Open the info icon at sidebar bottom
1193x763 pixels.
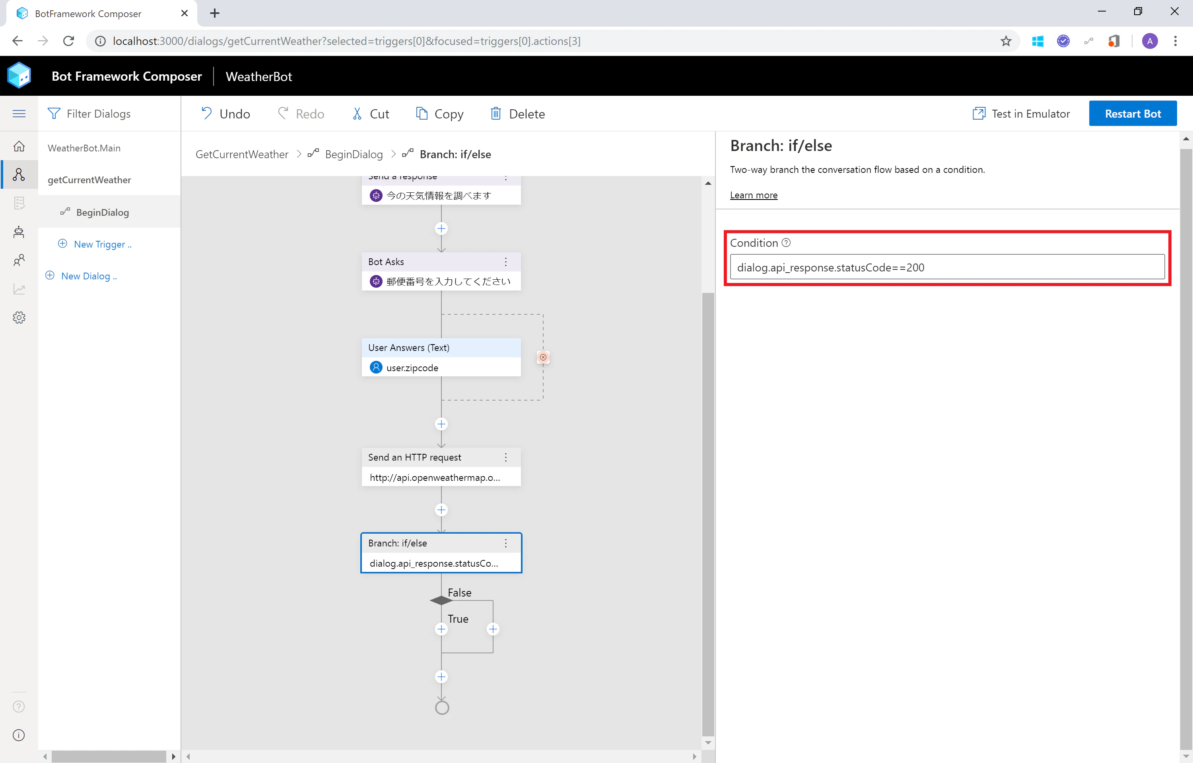click(19, 735)
